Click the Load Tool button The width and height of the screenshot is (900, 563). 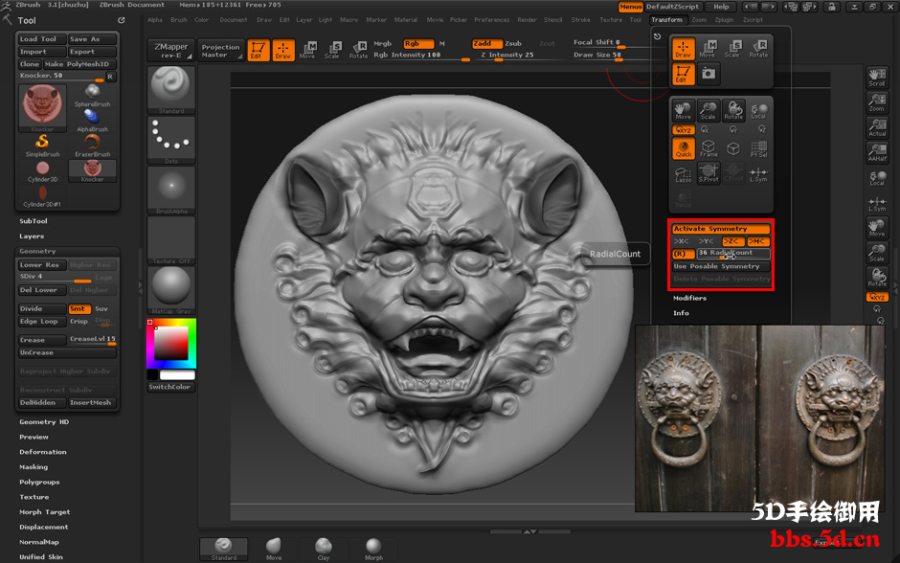(42, 39)
